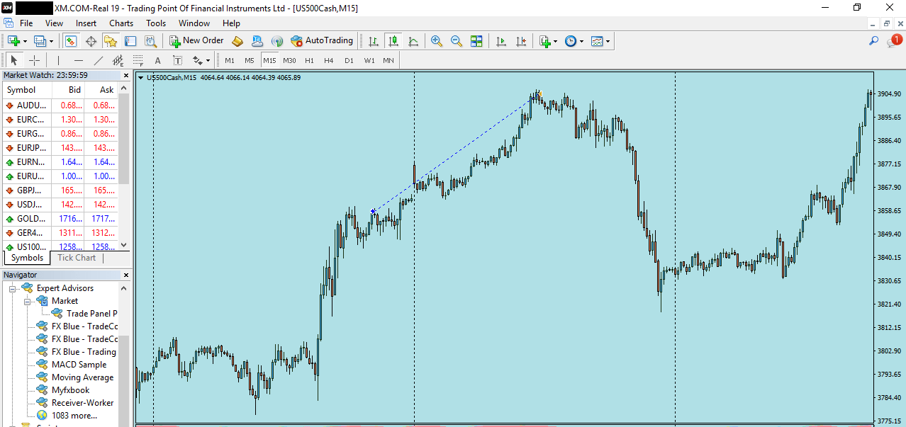The image size is (906, 427).
Task: Open a new chart via toolbar icon
Action: (x=13, y=41)
